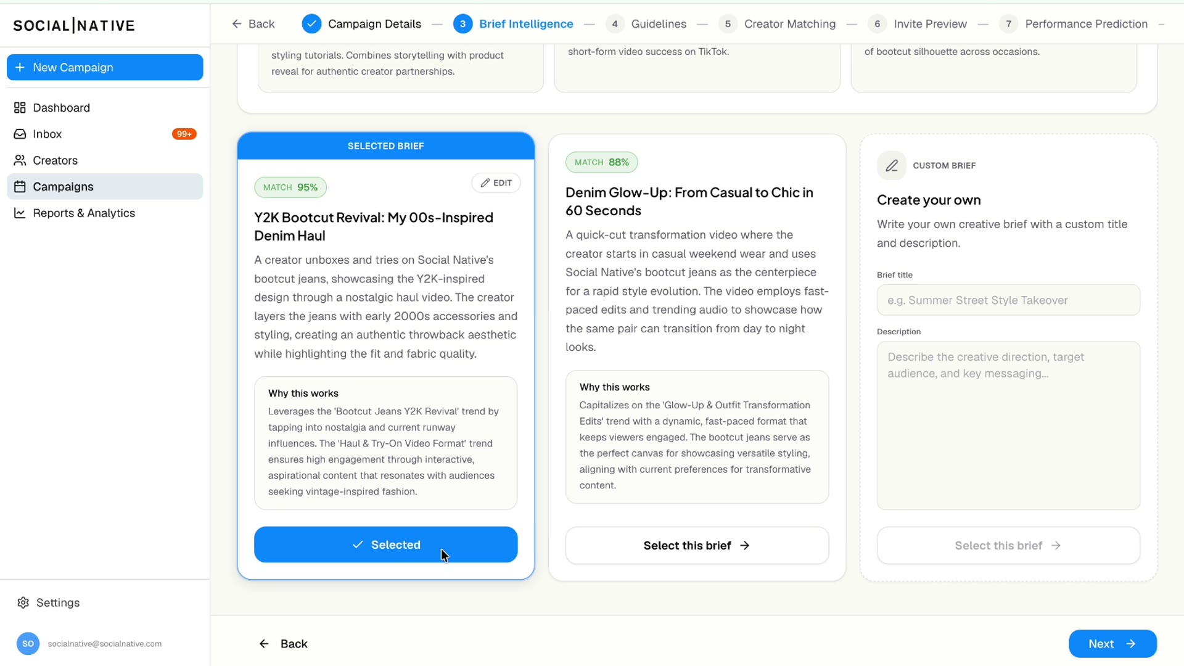Screen dimensions: 1184x666
Task: Click the MATCH 95% badge
Action: coord(290,187)
